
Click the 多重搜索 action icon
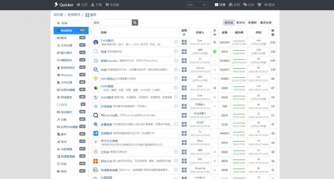pos(96,124)
